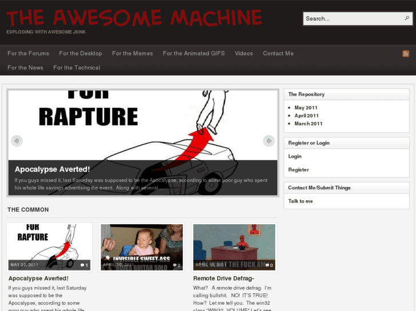416x311 pixels.
Task: Open the For the Forums menu
Action: pyautogui.click(x=28, y=54)
